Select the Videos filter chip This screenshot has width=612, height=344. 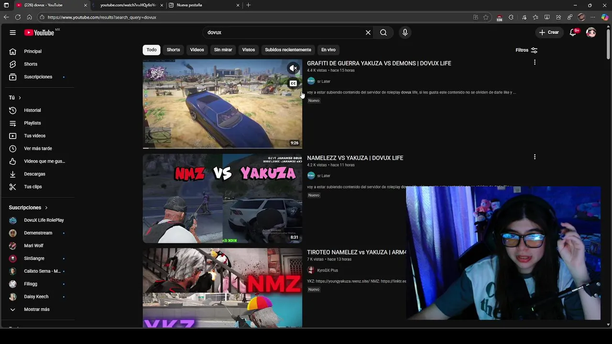[197, 50]
